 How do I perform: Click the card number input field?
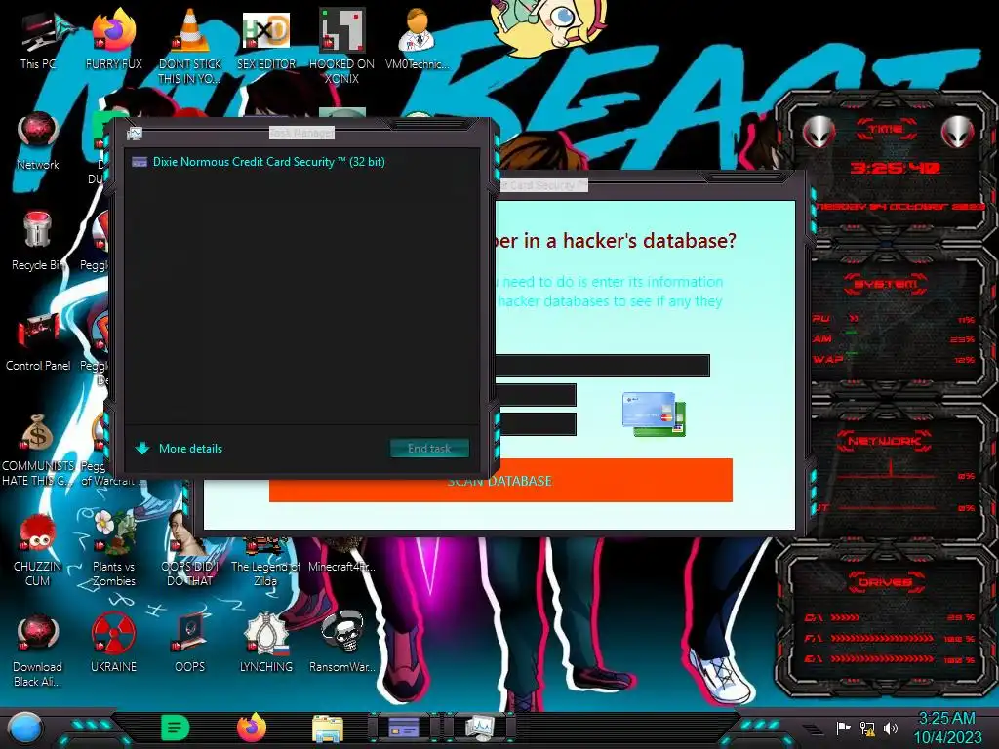[603, 366]
